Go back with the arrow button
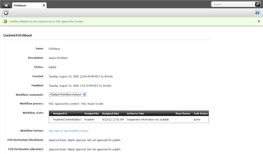 click(x=6, y=13)
